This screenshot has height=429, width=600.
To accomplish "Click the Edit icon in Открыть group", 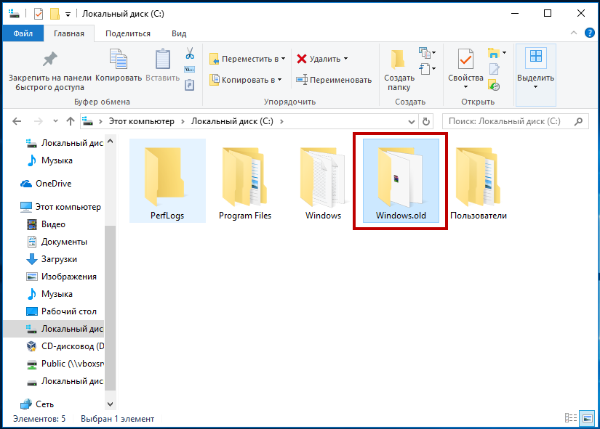I will click(494, 69).
